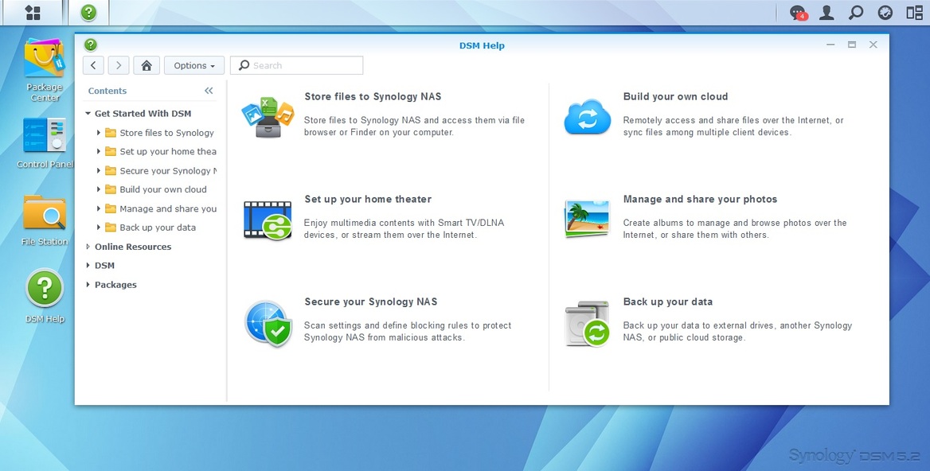The height and width of the screenshot is (471, 930).
Task: Select the DSM Help taskbar button
Action: tap(88, 13)
